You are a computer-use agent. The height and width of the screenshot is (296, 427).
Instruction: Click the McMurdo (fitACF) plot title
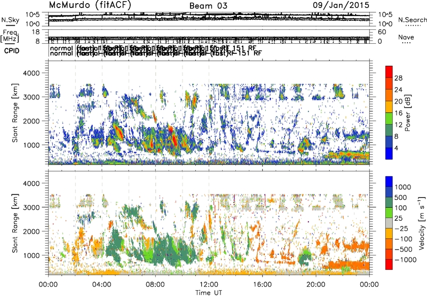pyautogui.click(x=90, y=5)
